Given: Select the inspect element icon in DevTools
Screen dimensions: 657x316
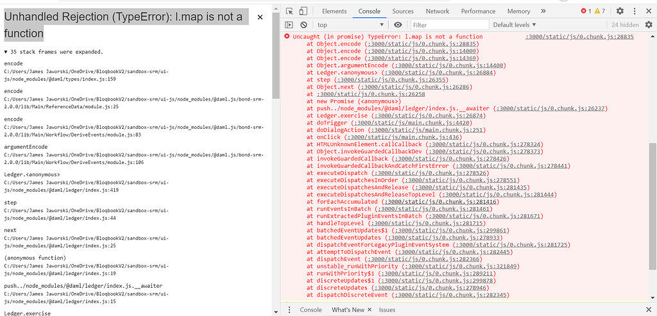Looking at the screenshot, I should click(x=289, y=12).
